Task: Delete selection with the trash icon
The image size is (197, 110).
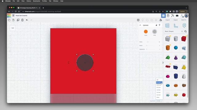Action: tap(22, 20)
